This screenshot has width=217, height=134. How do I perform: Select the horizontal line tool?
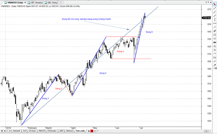click(x=215, y=23)
